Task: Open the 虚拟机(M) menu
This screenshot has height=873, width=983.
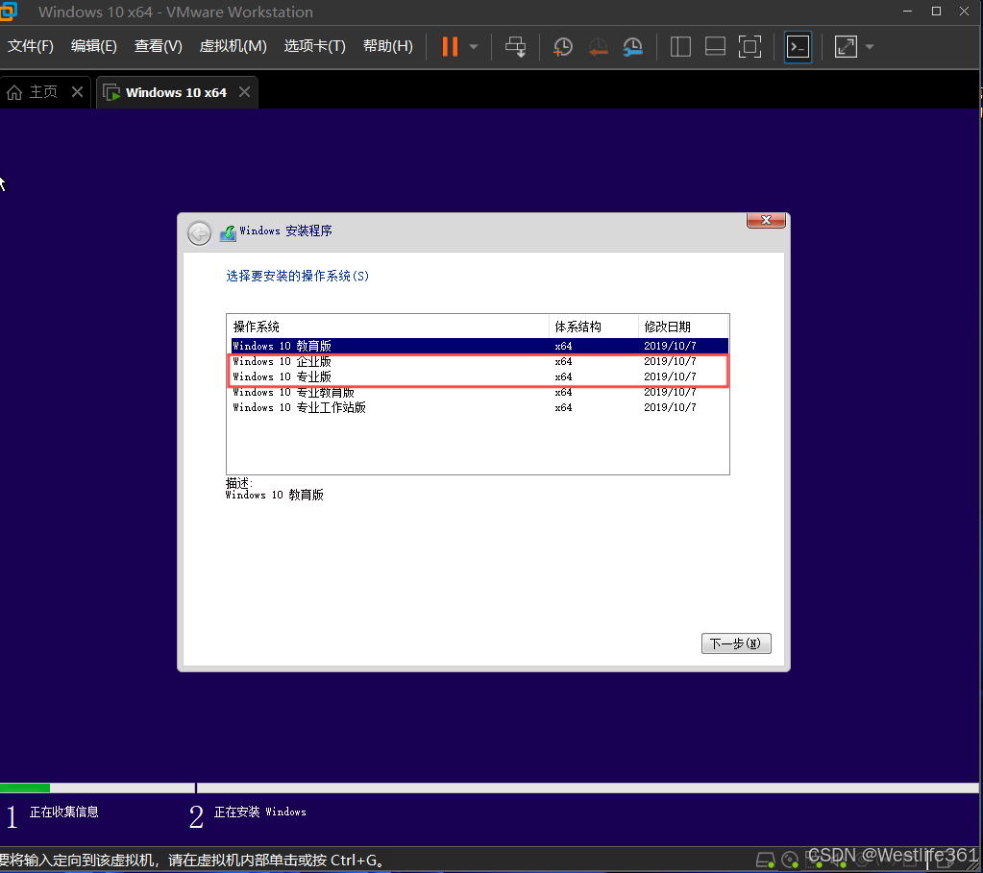Action: point(233,45)
